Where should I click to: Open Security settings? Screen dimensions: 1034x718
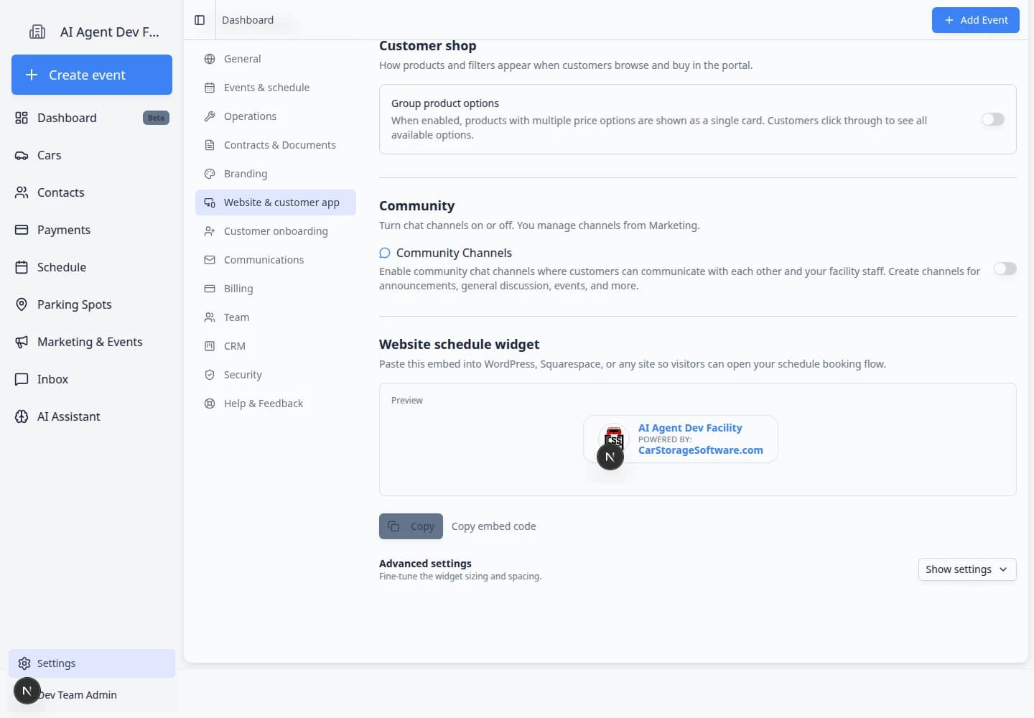coord(276,375)
